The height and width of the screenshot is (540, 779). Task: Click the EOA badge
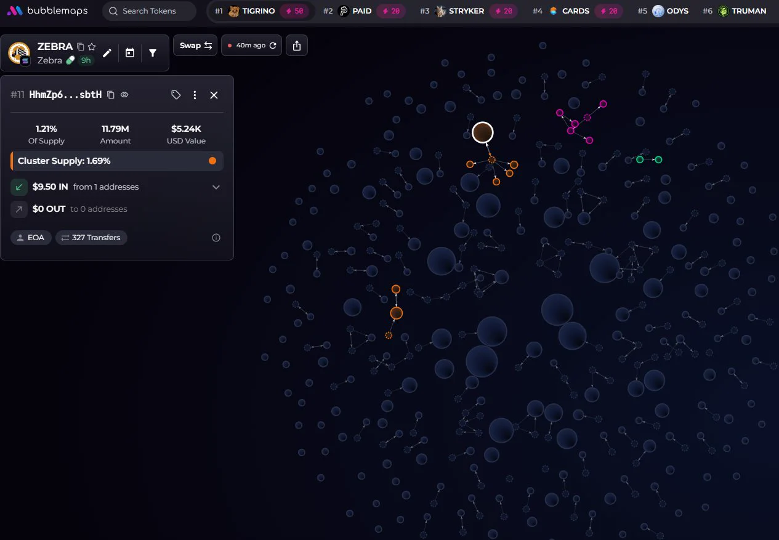pos(31,238)
